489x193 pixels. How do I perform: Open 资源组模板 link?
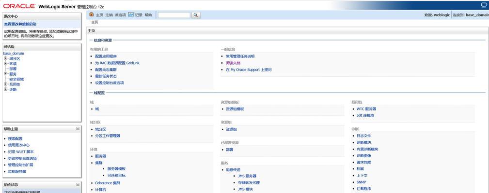point(235,109)
